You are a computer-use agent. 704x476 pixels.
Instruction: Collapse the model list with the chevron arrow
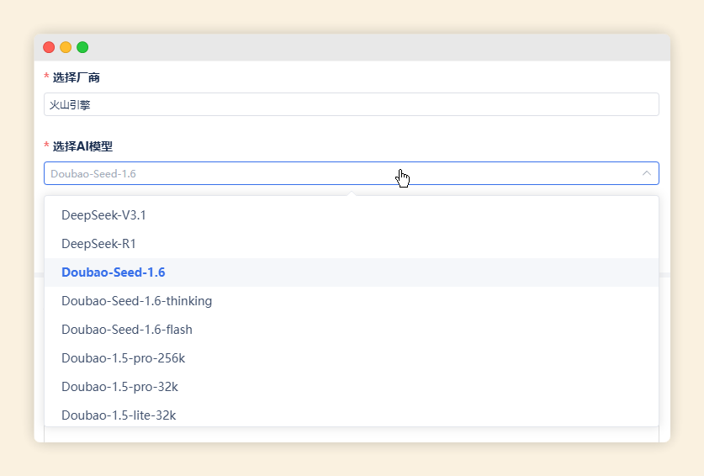point(647,173)
